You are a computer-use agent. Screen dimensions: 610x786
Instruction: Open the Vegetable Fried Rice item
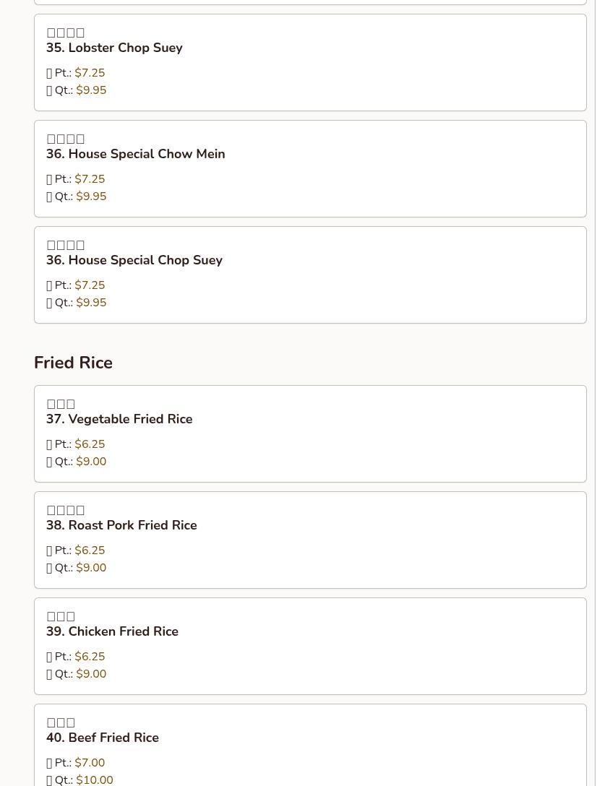pyautogui.click(x=119, y=419)
